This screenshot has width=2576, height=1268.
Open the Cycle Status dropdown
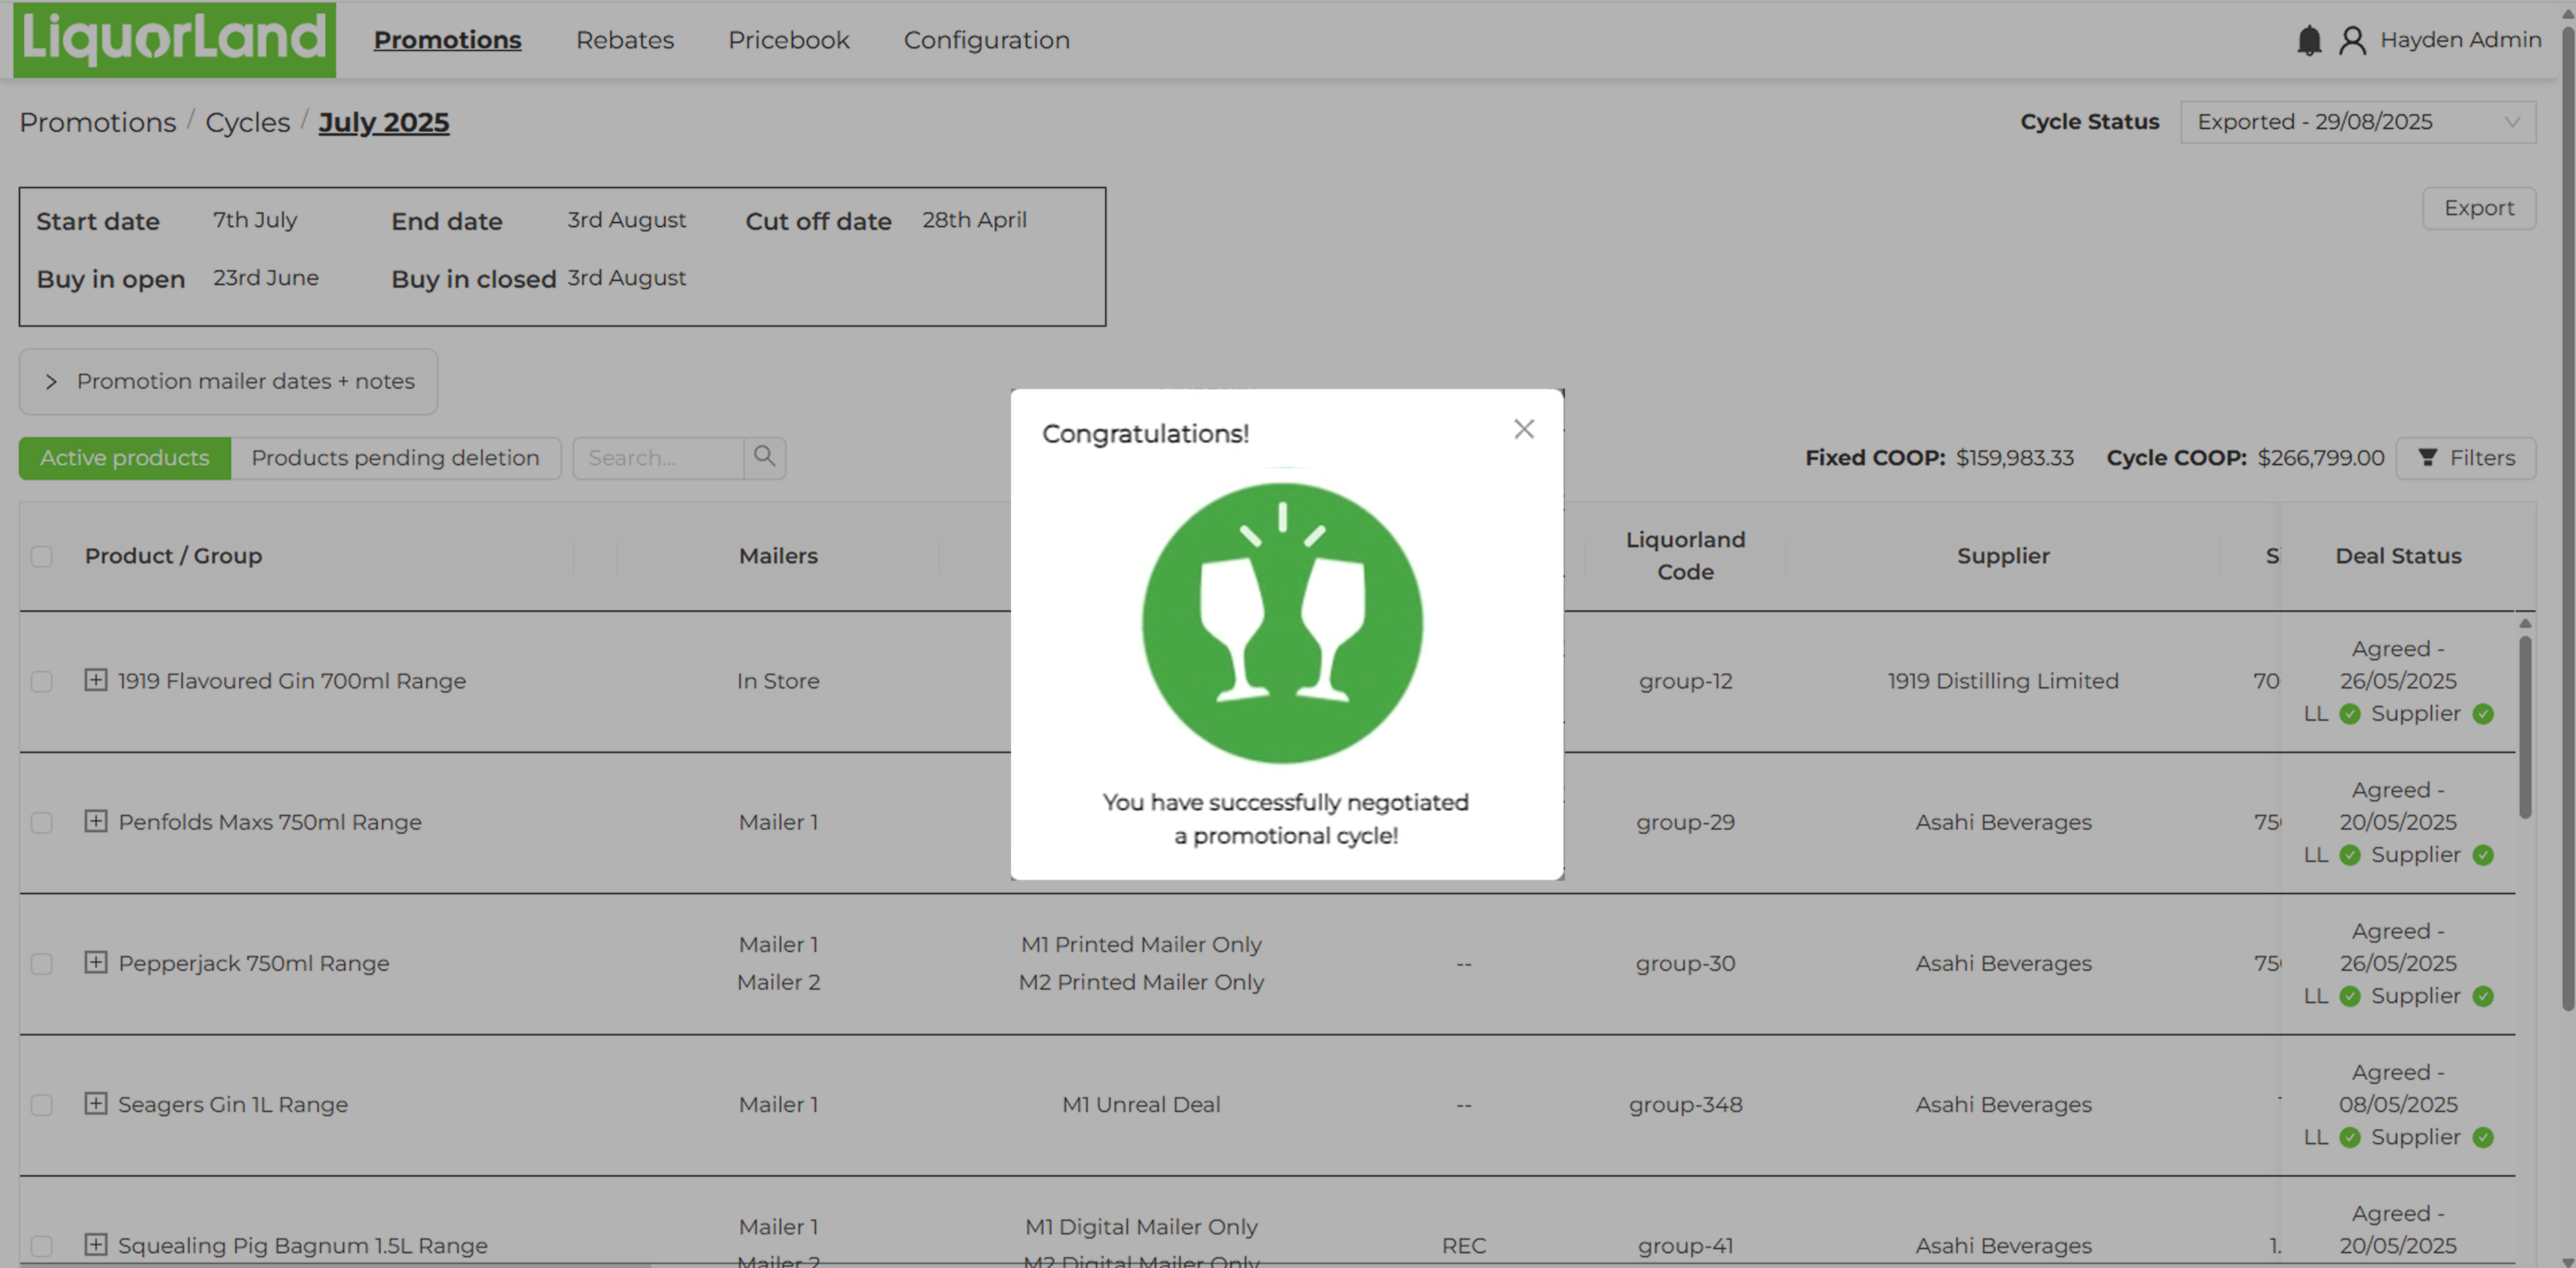point(2357,122)
